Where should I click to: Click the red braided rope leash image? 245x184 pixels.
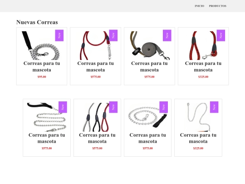click(x=203, y=45)
